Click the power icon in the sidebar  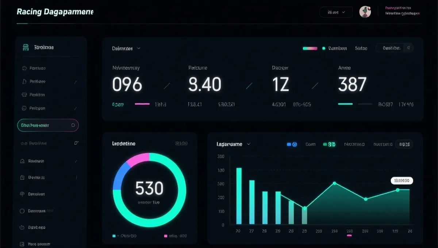click(22, 227)
